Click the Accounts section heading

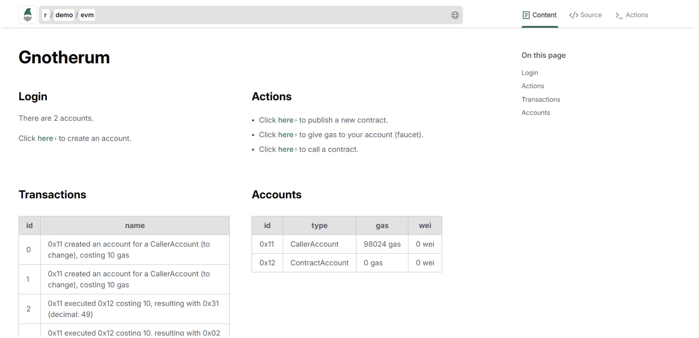click(x=276, y=194)
